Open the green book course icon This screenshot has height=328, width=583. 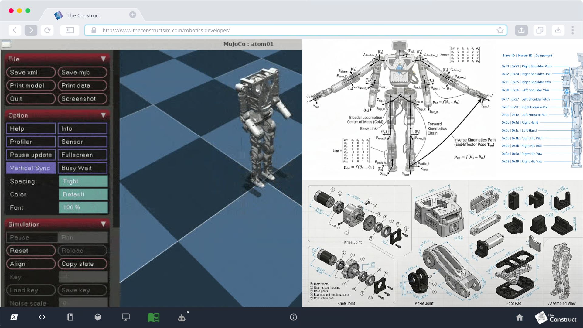(153, 317)
